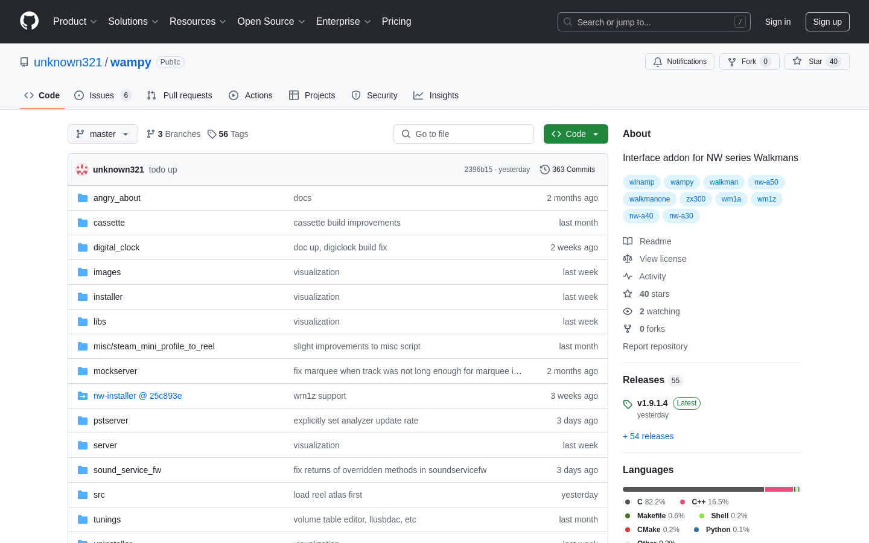
Task: Open the mockserver folder icon
Action: pyautogui.click(x=83, y=371)
